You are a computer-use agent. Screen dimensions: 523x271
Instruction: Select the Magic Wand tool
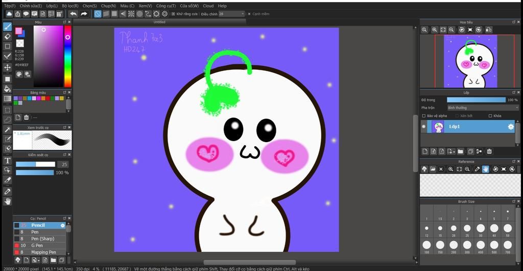pos(7,129)
